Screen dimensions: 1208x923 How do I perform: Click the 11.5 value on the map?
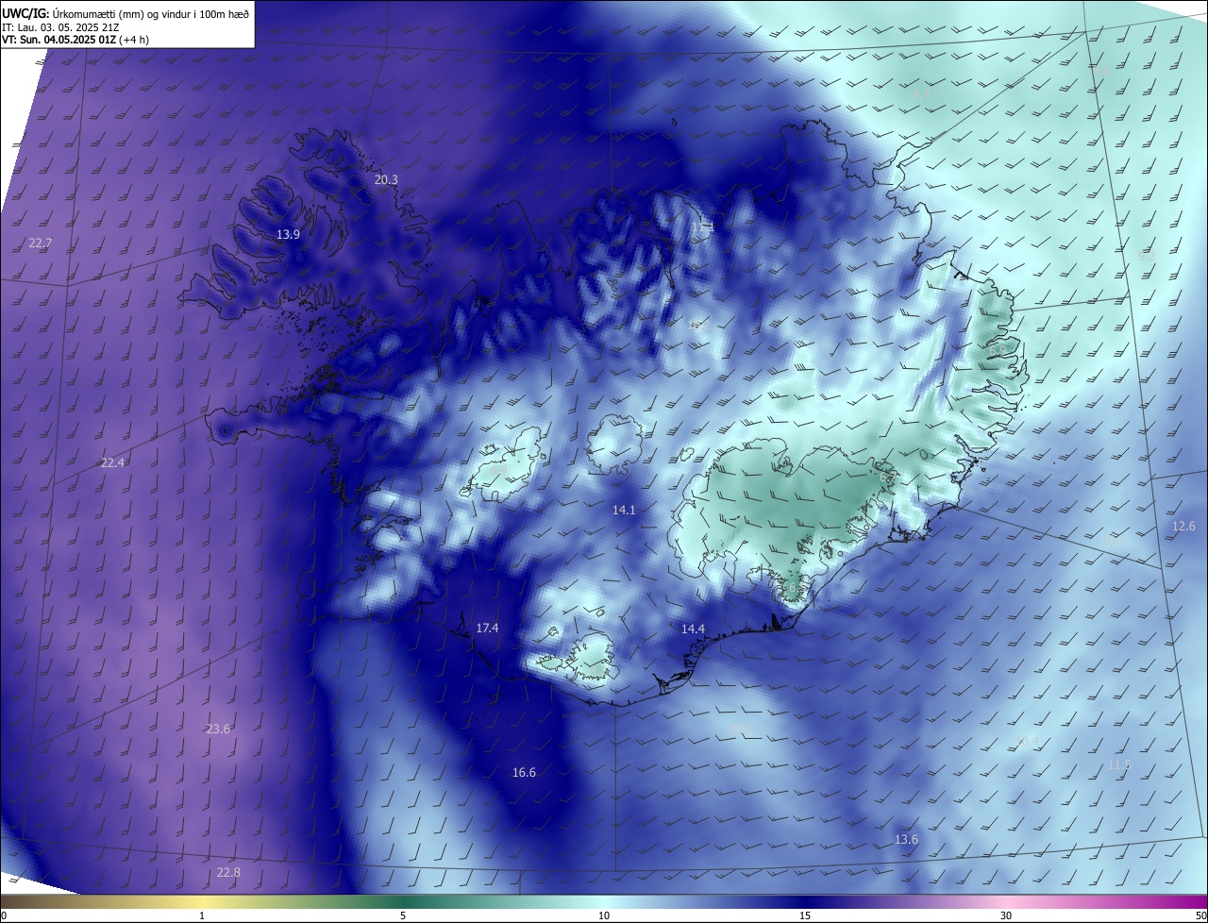pyautogui.click(x=1118, y=765)
